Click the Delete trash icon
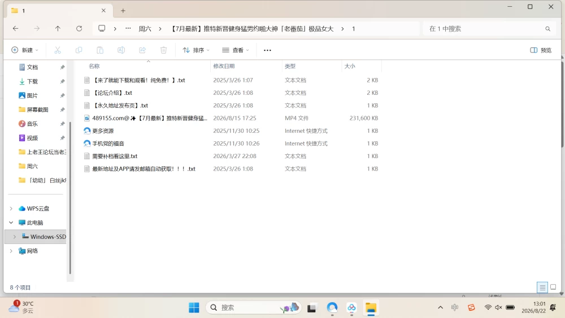The width and height of the screenshot is (565, 318). tap(164, 50)
